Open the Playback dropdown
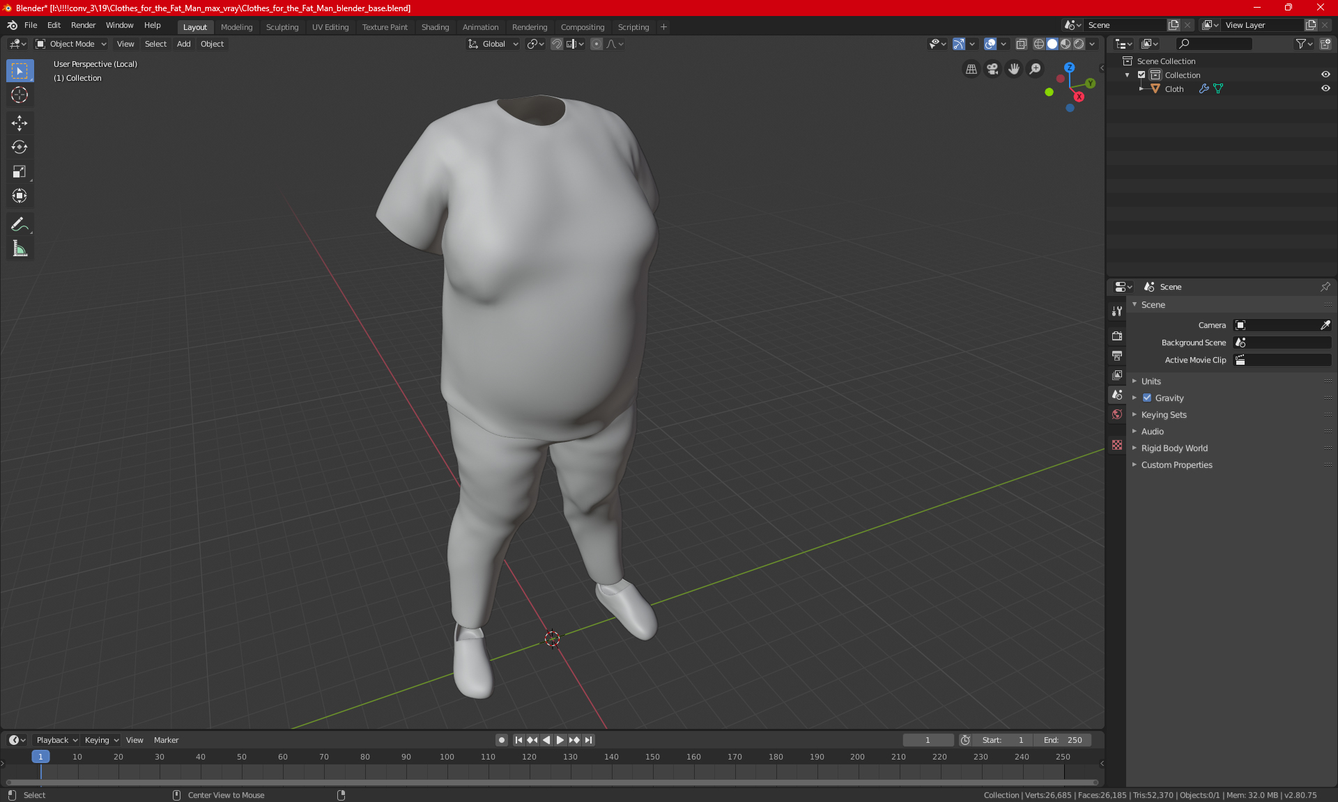The width and height of the screenshot is (1338, 802). point(56,740)
